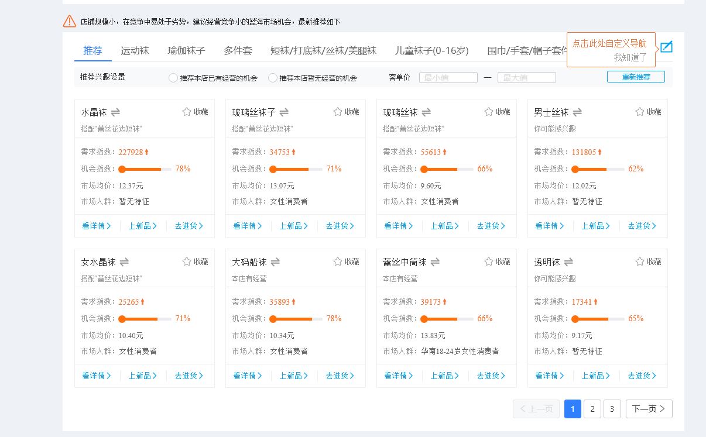Click the swap arrows icon beside 蕾丝中筒袜
This screenshot has width=706, height=437.
[x=436, y=261]
